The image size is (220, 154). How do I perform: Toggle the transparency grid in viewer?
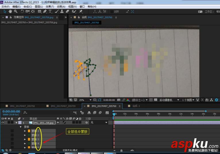coord(156,100)
